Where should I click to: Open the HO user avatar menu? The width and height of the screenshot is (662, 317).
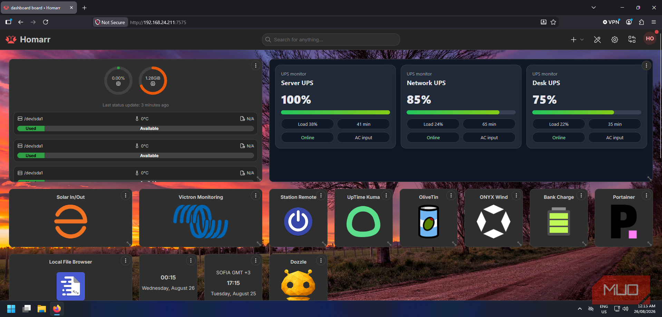pos(650,39)
